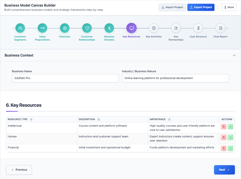241x179 pixels.
Task: Click the Final Report step label
Action: 221,37
